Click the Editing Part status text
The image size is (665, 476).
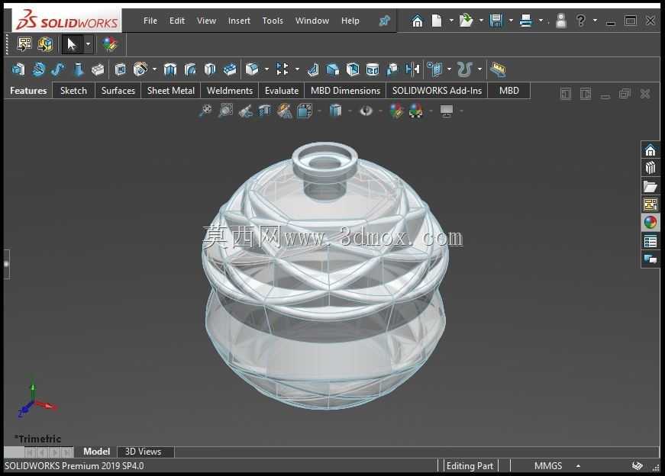click(470, 466)
